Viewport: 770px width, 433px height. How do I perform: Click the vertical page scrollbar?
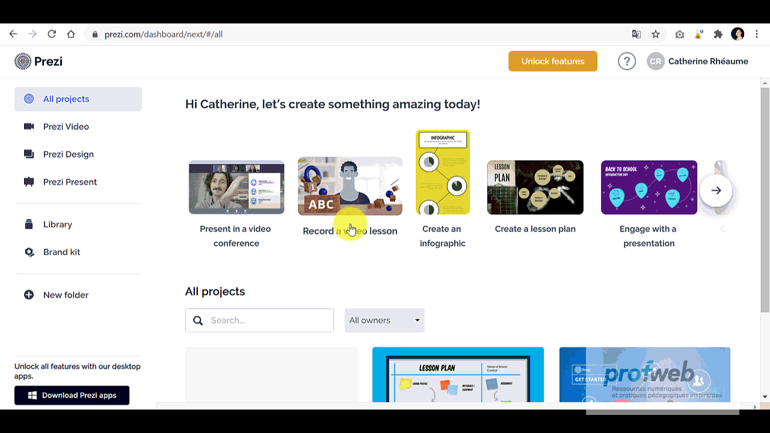765,200
